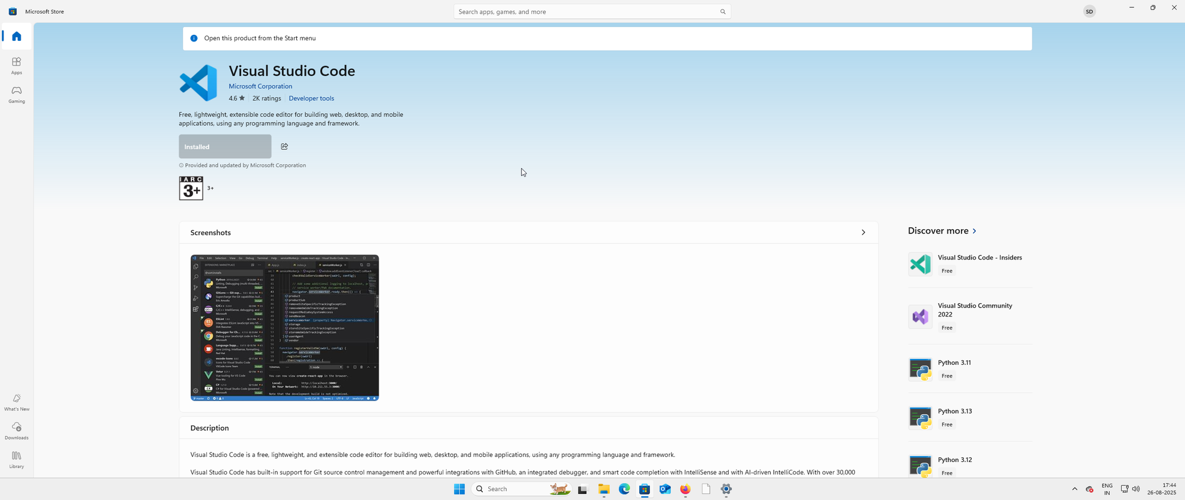
Task: Click the Installed button
Action: pos(225,146)
